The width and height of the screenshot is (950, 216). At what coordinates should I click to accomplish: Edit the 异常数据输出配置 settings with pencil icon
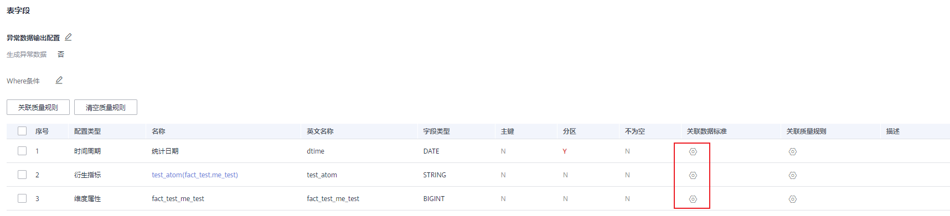click(68, 38)
